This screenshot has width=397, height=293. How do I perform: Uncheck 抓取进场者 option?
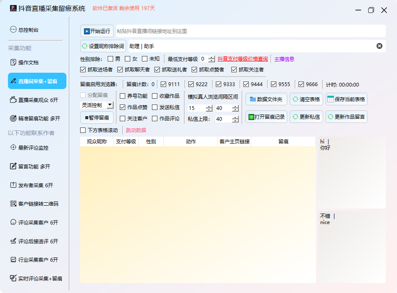pyautogui.click(x=83, y=69)
